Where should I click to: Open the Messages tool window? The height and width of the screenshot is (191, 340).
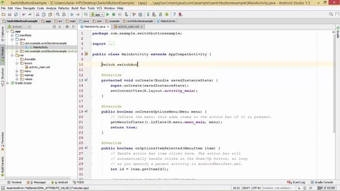point(36,183)
